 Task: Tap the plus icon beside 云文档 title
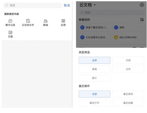click(142, 5)
